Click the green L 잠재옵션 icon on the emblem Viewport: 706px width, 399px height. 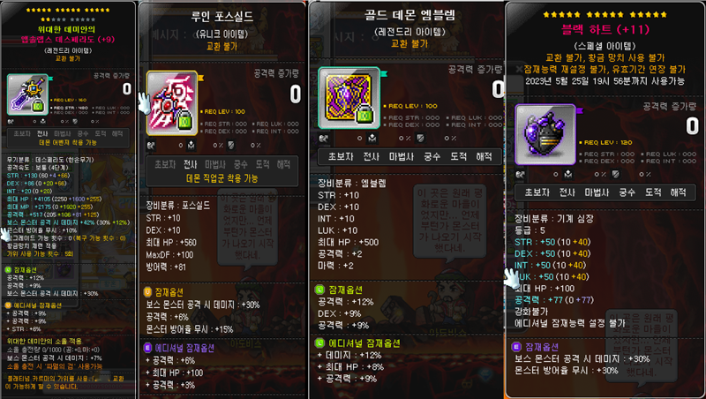click(319, 290)
